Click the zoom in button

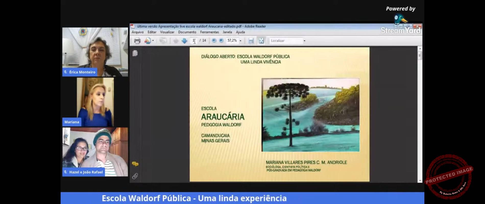click(x=221, y=41)
